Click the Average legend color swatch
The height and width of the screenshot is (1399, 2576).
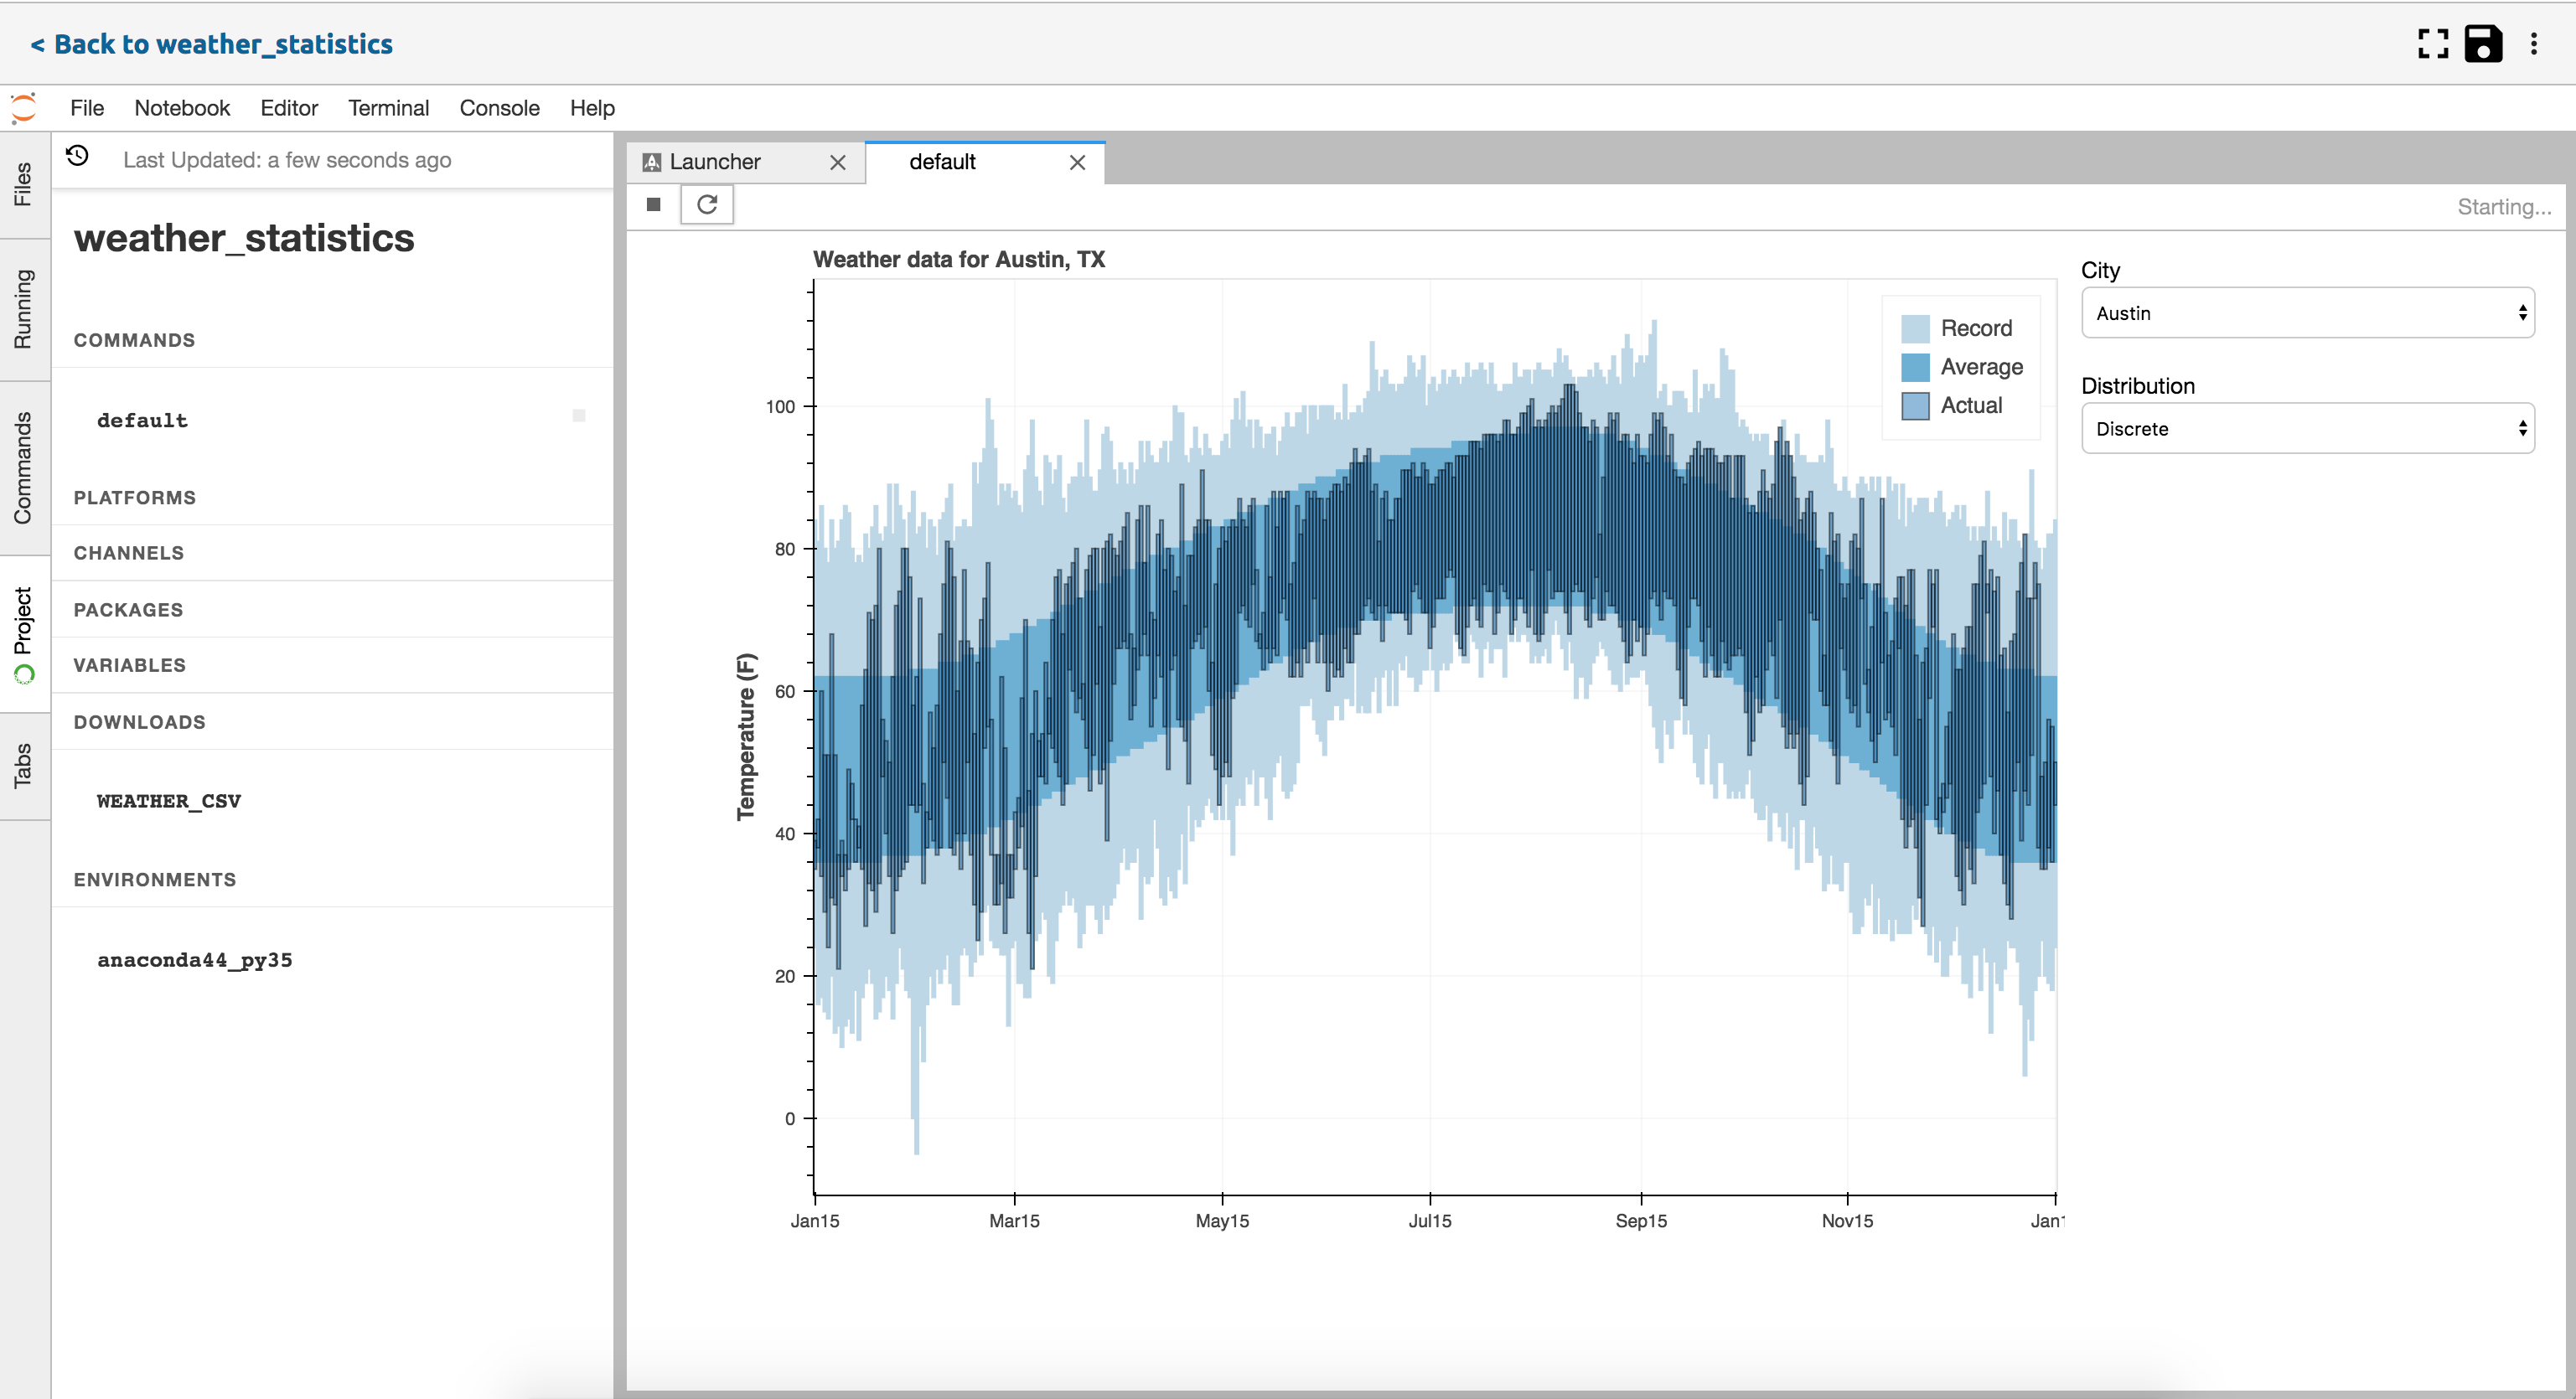click(x=1914, y=367)
